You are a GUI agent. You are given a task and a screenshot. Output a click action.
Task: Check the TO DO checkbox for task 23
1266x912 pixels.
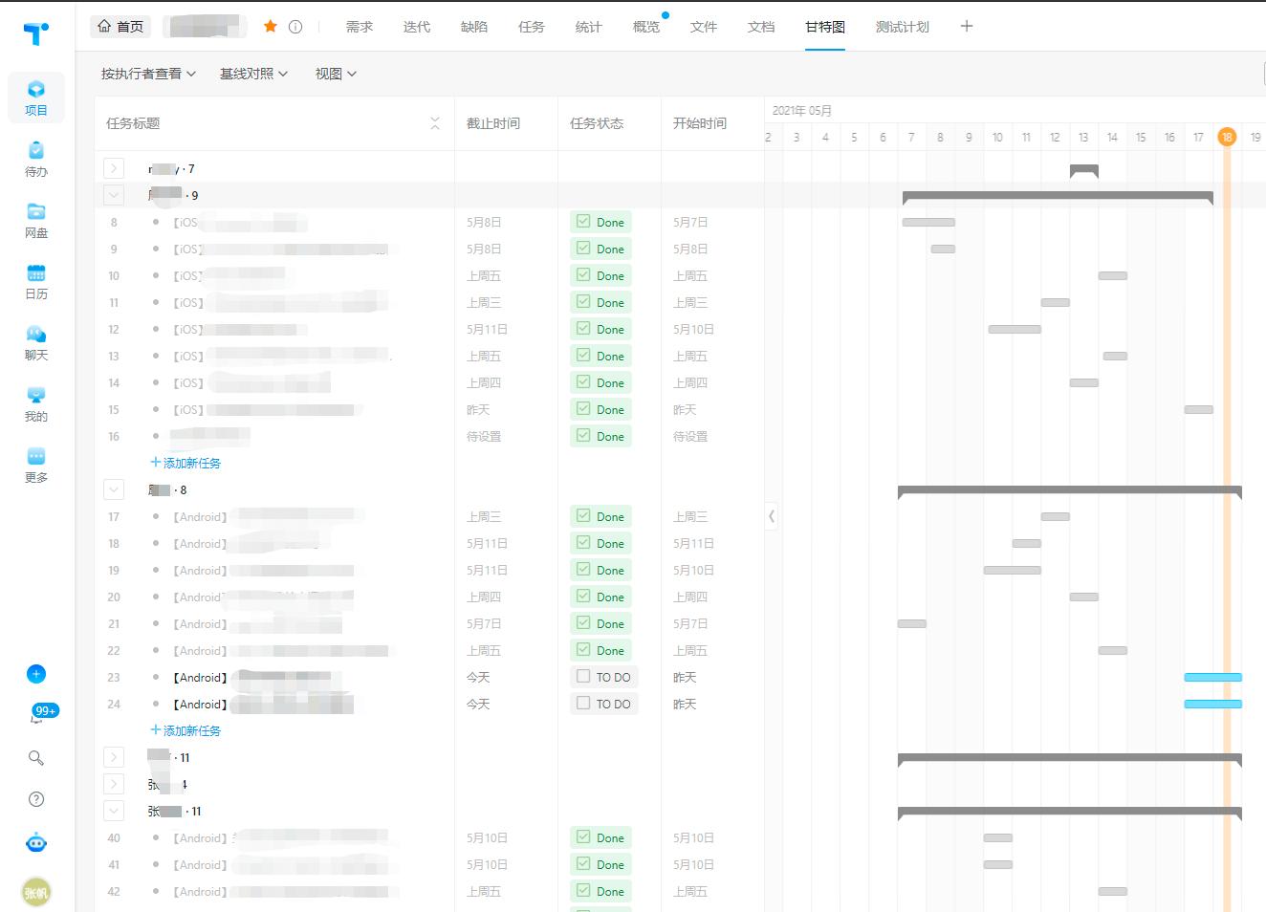coord(583,677)
